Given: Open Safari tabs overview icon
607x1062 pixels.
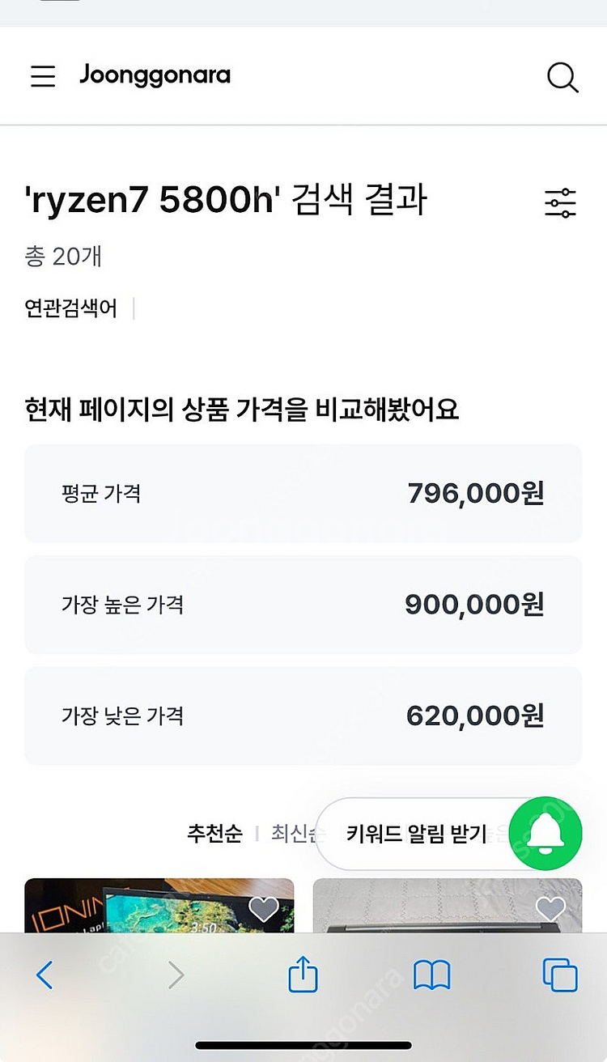Looking at the screenshot, I should click(x=559, y=975).
